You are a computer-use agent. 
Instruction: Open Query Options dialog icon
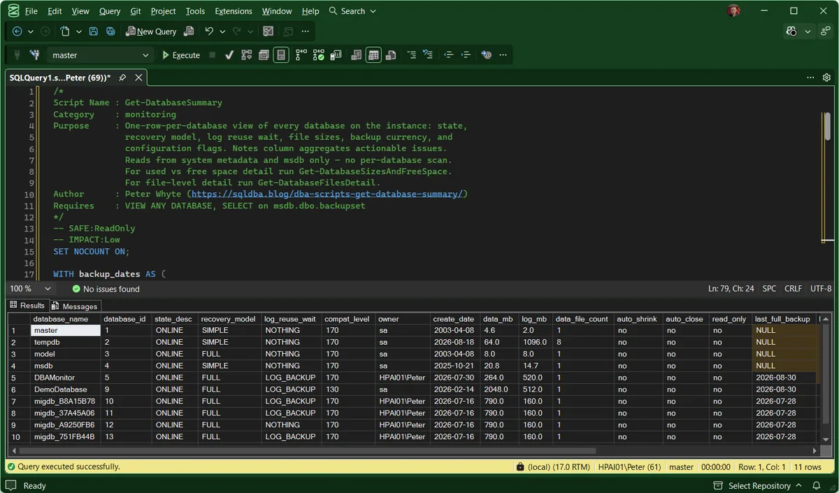click(x=264, y=55)
